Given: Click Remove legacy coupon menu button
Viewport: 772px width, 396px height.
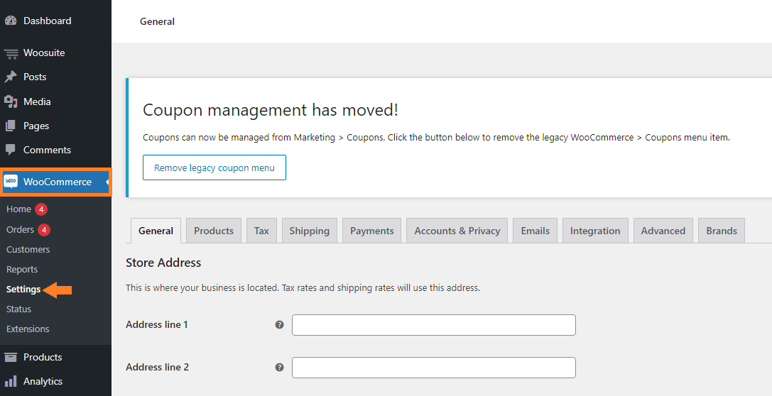Looking at the screenshot, I should pyautogui.click(x=214, y=167).
